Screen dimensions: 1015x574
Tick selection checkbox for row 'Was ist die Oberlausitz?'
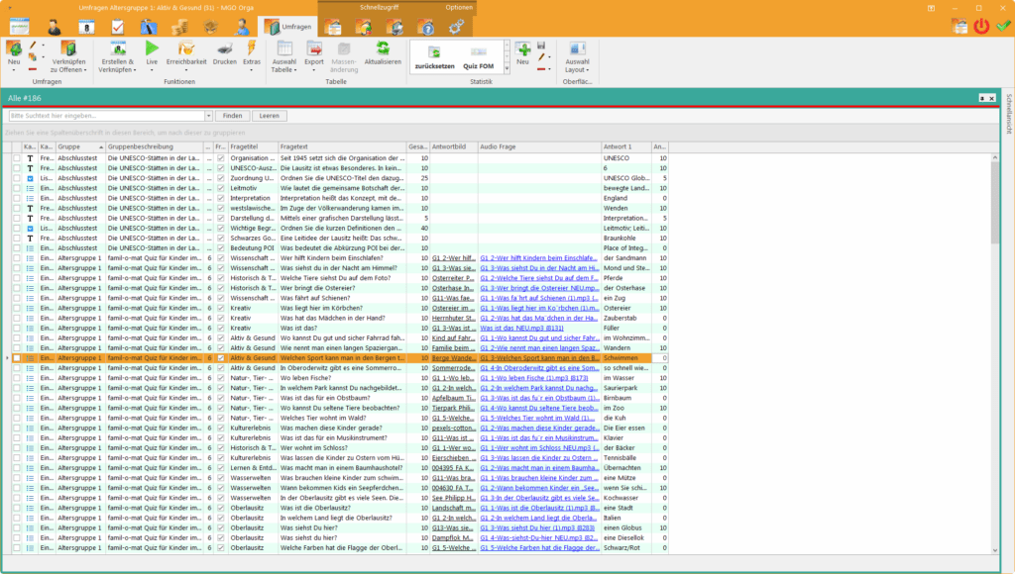coord(16,508)
